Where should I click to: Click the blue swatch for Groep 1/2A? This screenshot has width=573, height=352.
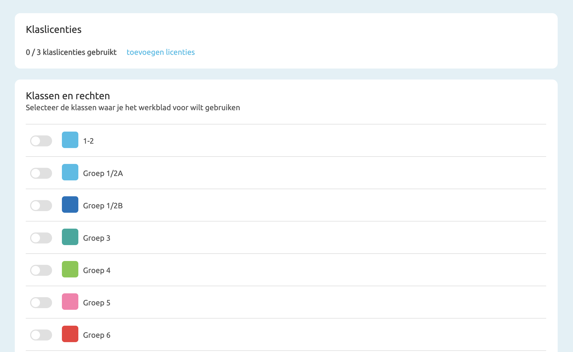(70, 173)
